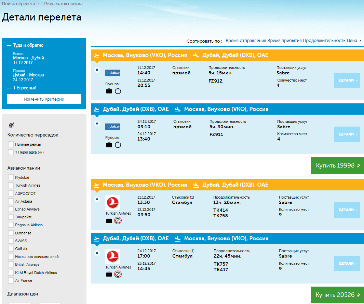Check the Flydubai airline filter

point(11,177)
